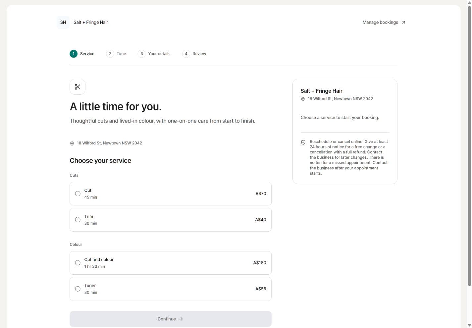Click the step 3 circle for Your details

[x=141, y=54]
